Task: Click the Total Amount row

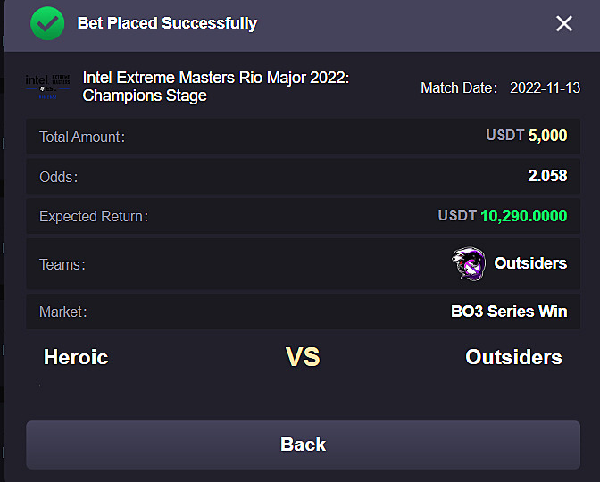Action: coord(303,137)
